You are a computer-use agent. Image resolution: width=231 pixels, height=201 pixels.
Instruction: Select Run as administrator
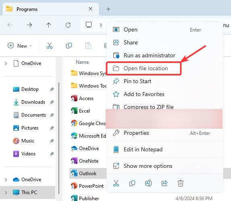point(165,55)
